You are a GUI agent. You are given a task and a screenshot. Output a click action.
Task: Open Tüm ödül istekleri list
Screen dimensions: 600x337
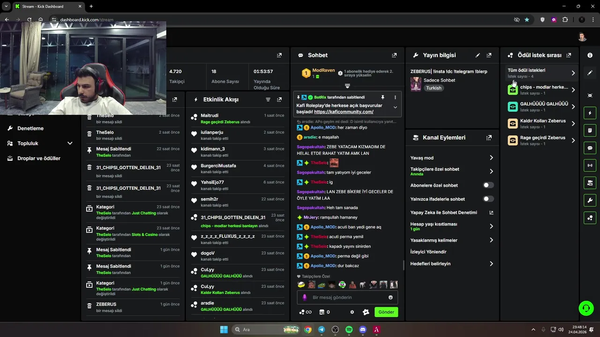(541, 73)
